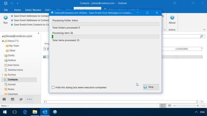207x116 pixels.
Task: Select the contact group row icon
Action: [x=45, y=57]
